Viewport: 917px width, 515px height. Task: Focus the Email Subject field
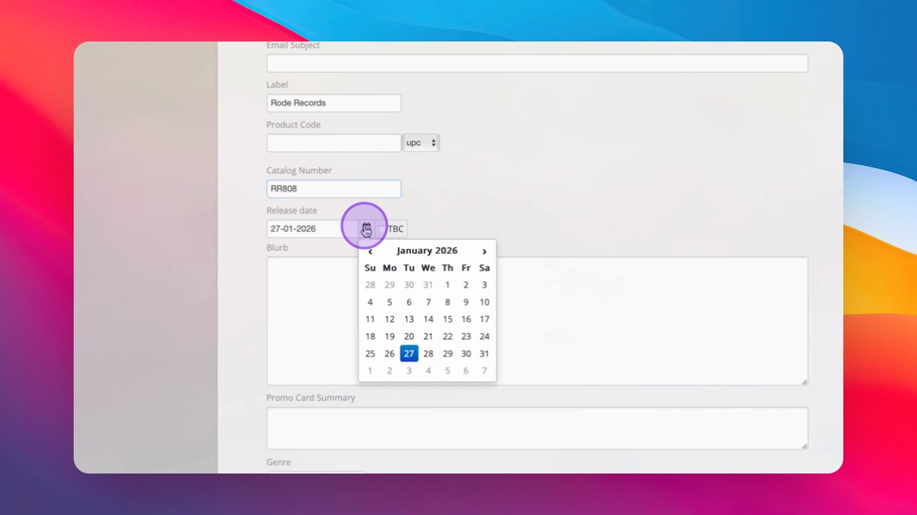click(x=537, y=63)
